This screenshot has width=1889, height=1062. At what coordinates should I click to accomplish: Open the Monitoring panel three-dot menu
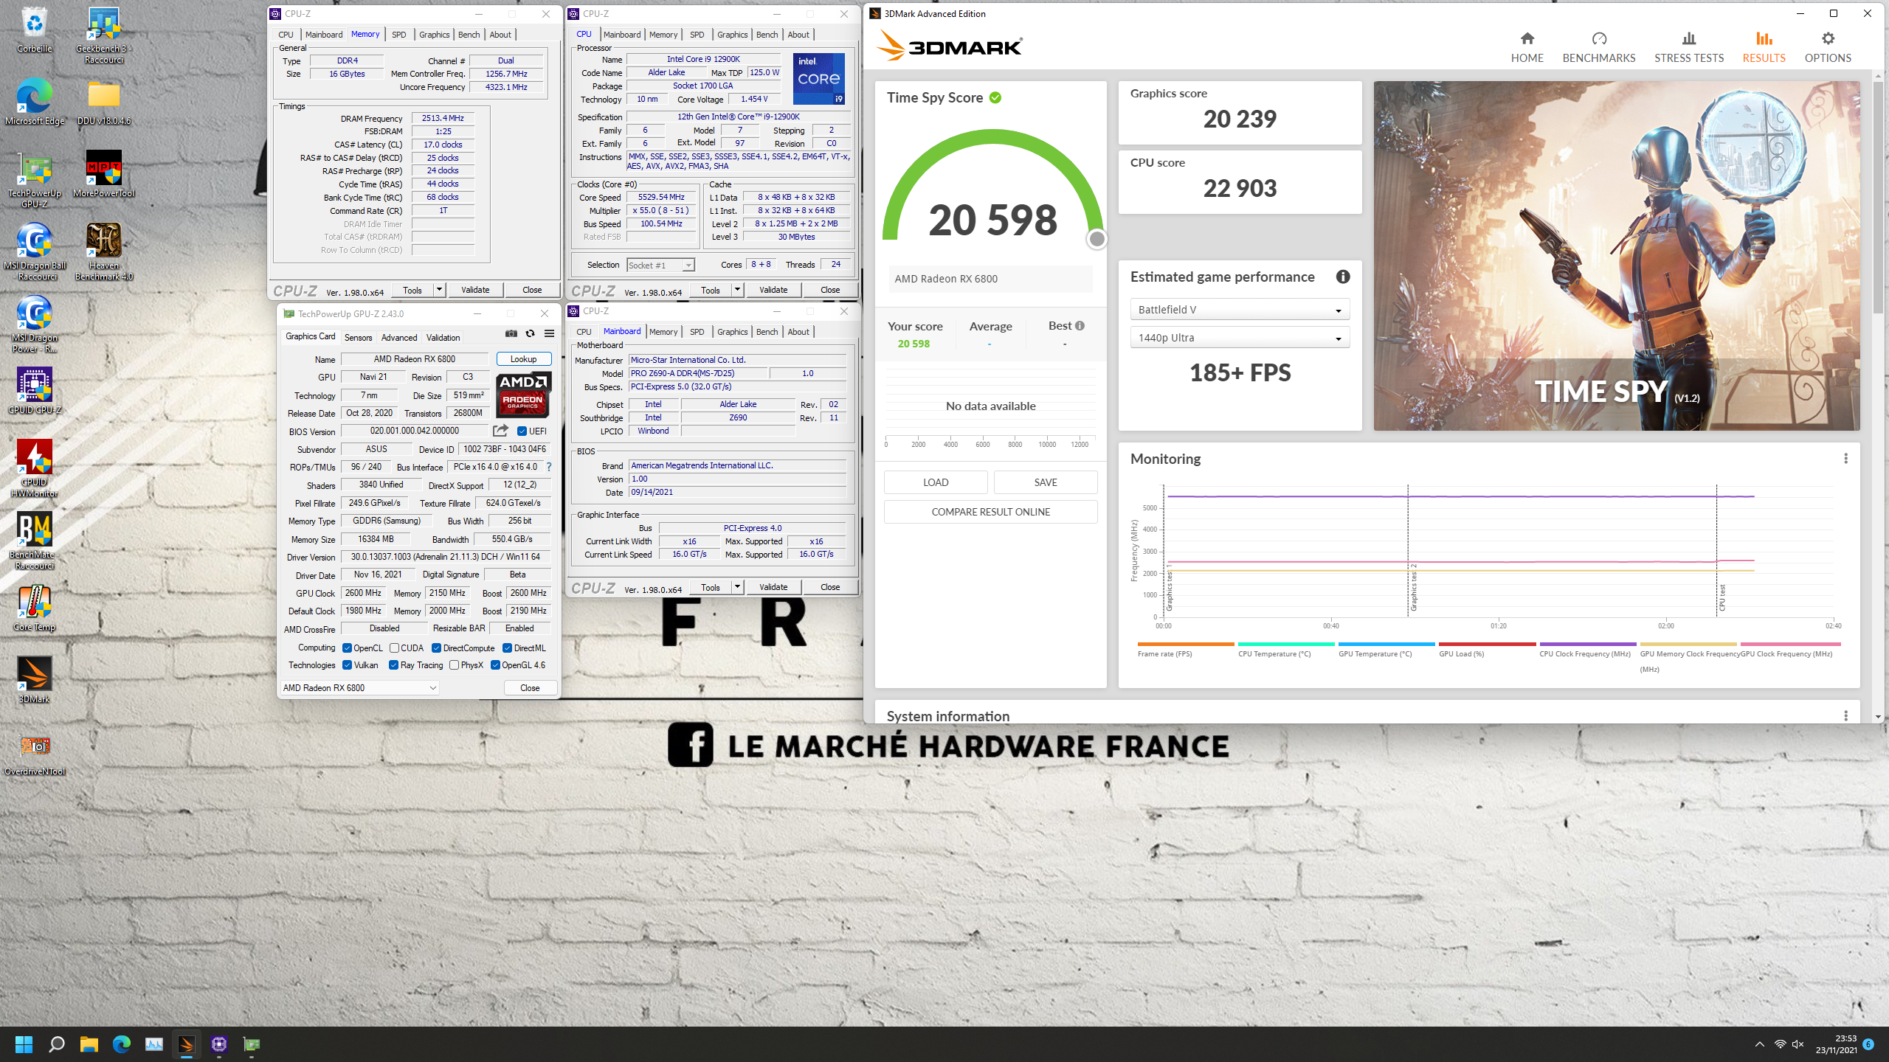point(1845,458)
